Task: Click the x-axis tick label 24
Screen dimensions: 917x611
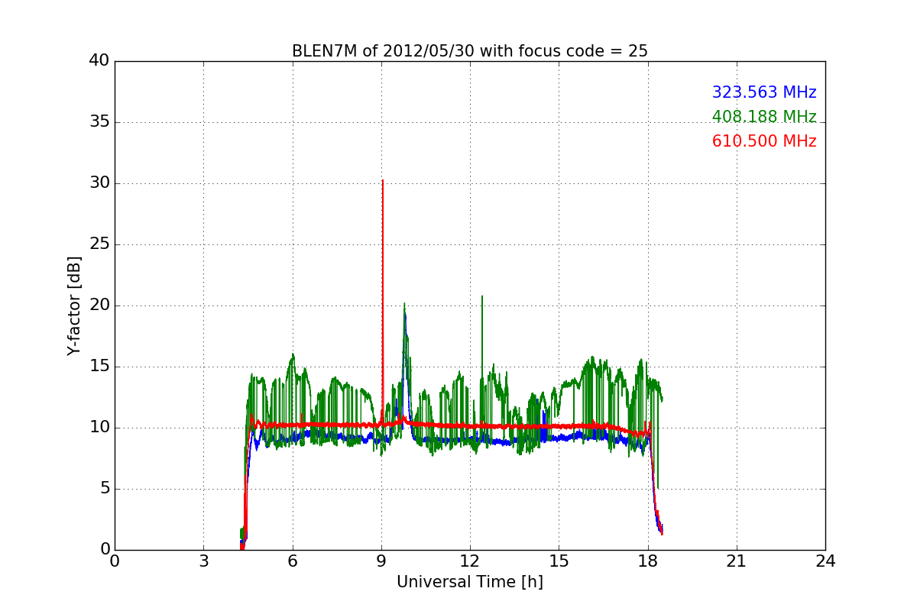Action: (825, 561)
